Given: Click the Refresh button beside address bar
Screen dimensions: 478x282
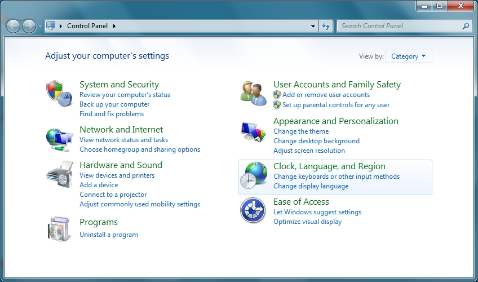Looking at the screenshot, I should click(x=326, y=26).
